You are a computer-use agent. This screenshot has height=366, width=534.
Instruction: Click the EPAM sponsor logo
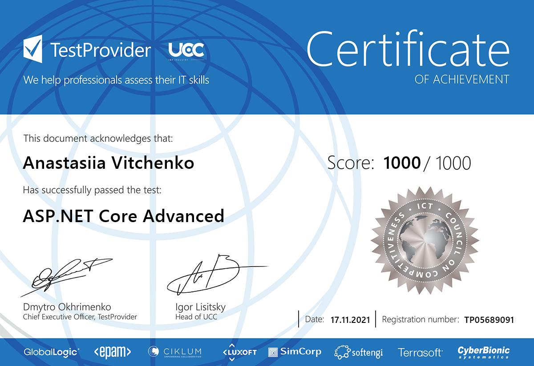coord(113,352)
